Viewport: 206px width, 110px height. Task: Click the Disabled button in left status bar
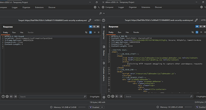(95, 107)
